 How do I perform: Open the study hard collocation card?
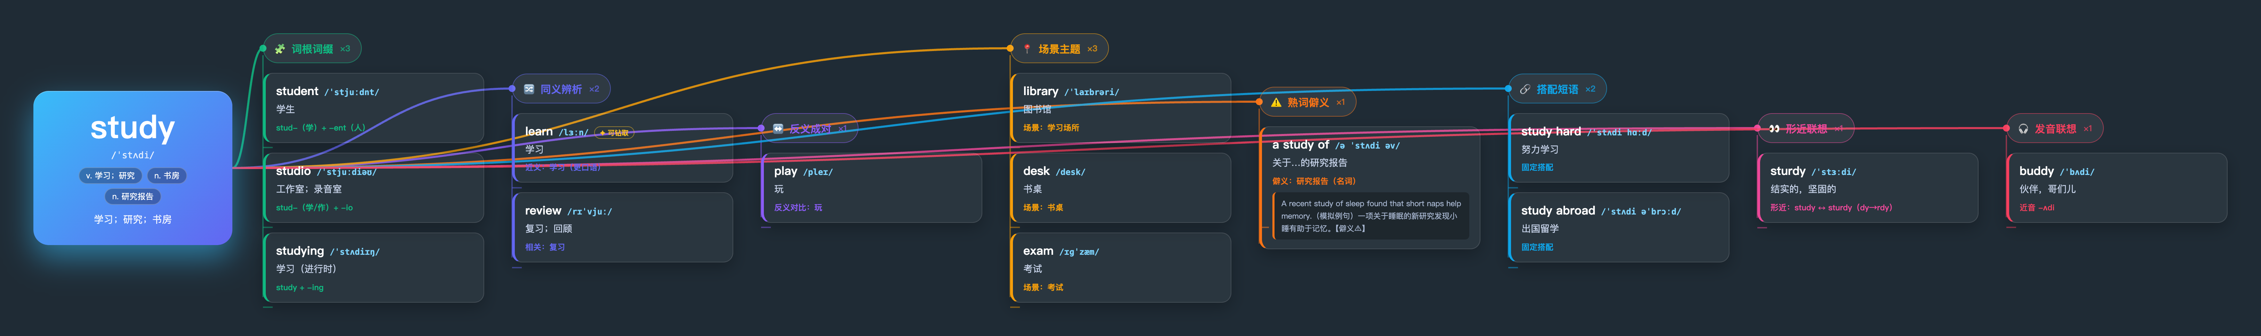pyautogui.click(x=1619, y=148)
